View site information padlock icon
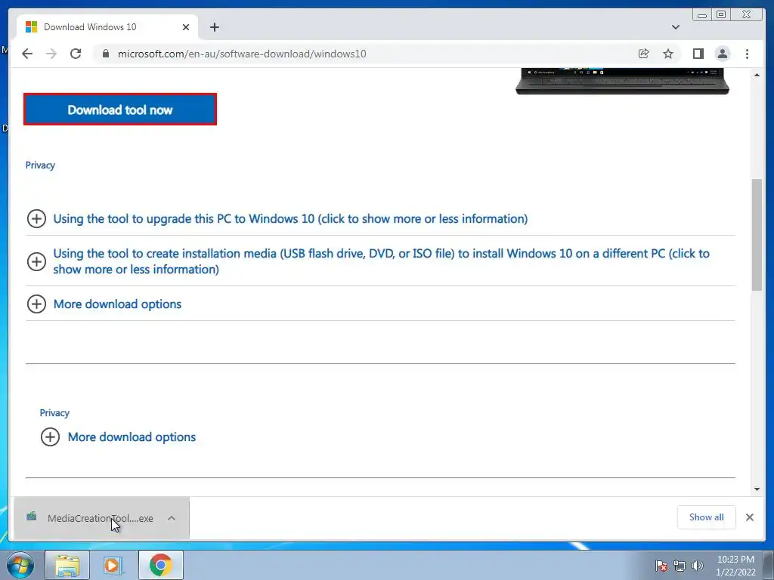 (105, 54)
